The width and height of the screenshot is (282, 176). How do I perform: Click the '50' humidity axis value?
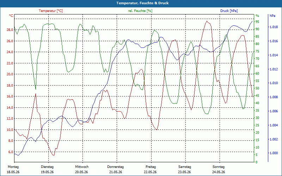pyautogui.click(x=257, y=88)
